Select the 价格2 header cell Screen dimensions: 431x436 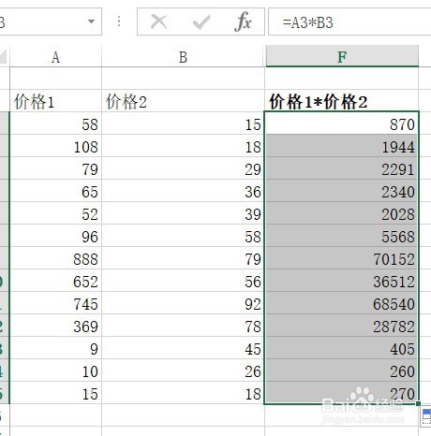coord(183,101)
